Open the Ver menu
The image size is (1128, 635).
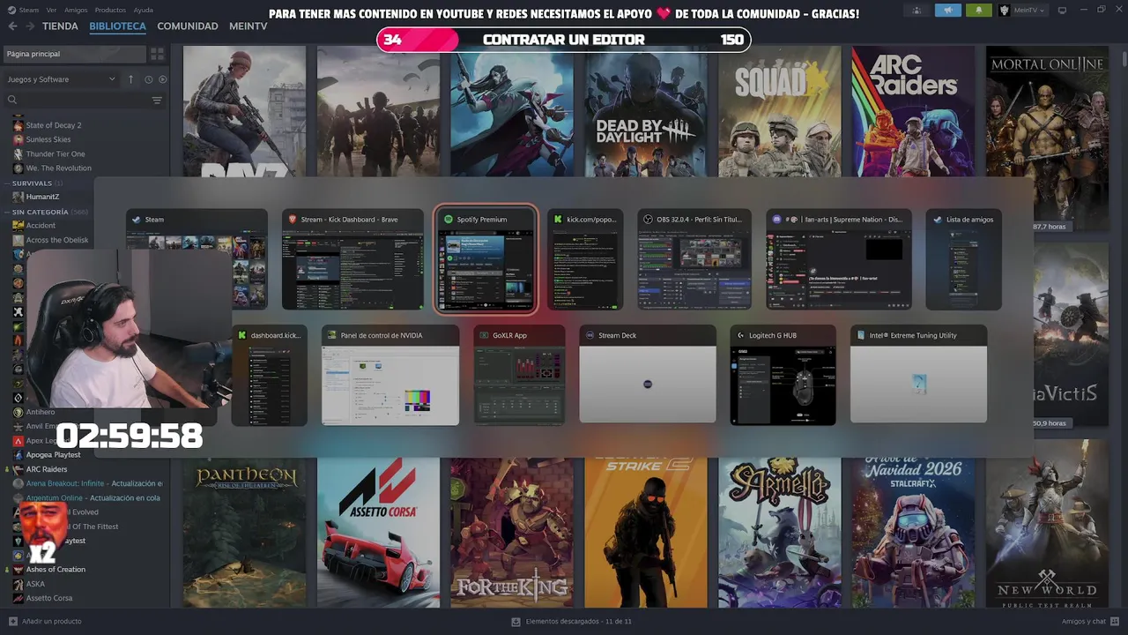click(52, 10)
